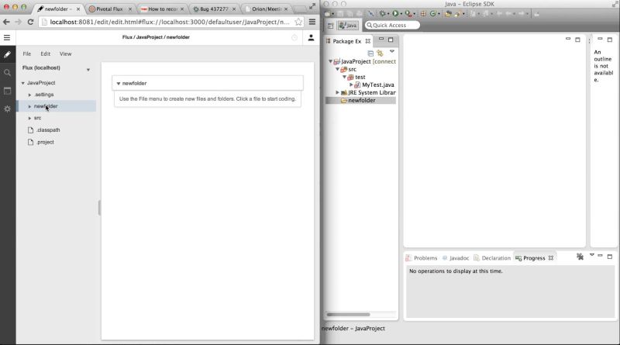The height and width of the screenshot is (345, 620).
Task: Open the user profile icon menu
Action: (312, 37)
